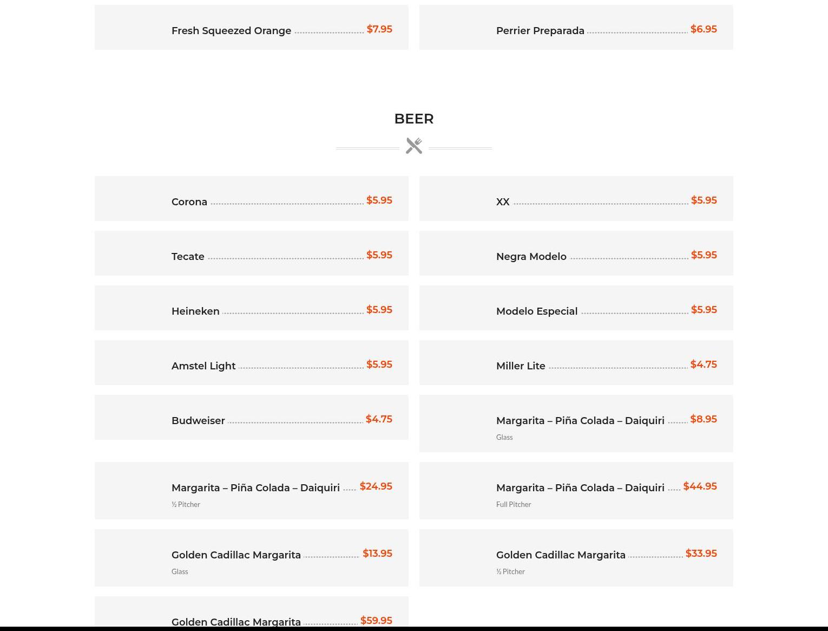The width and height of the screenshot is (828, 631).
Task: Click the $5.95 price beside Modelo Especial
Action: click(704, 310)
